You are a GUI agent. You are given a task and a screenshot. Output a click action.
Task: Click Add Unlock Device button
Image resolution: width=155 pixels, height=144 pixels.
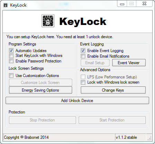(x=77, y=101)
